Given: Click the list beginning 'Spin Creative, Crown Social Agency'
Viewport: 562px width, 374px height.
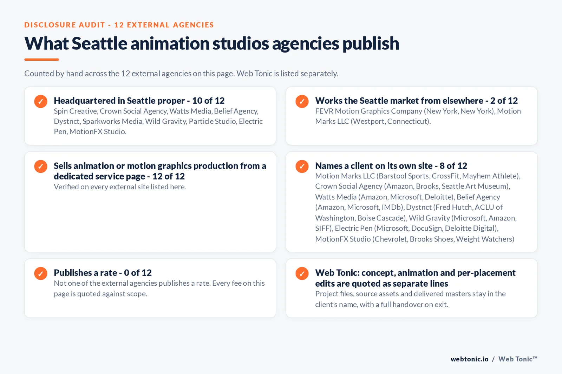Looking at the screenshot, I should coord(158,121).
